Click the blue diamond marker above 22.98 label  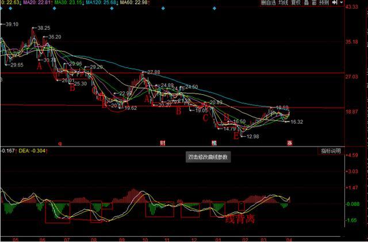click(x=112, y=9)
